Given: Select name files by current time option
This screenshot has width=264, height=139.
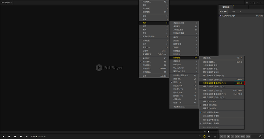Looking at the screenshot, I should 222,112.
